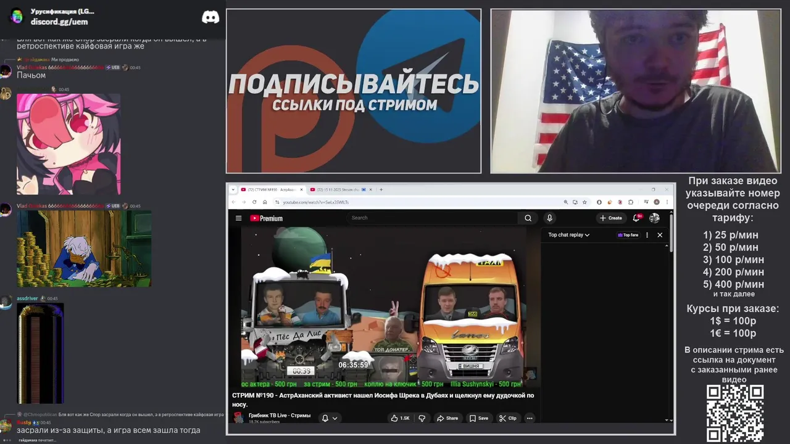Click the message text 'Пачьом'
The image size is (790, 444).
click(x=31, y=75)
